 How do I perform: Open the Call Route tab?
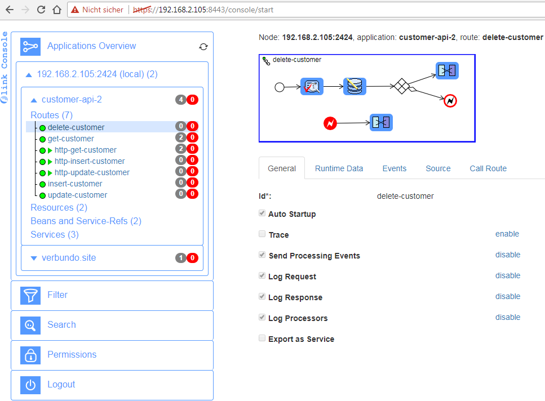(x=488, y=168)
